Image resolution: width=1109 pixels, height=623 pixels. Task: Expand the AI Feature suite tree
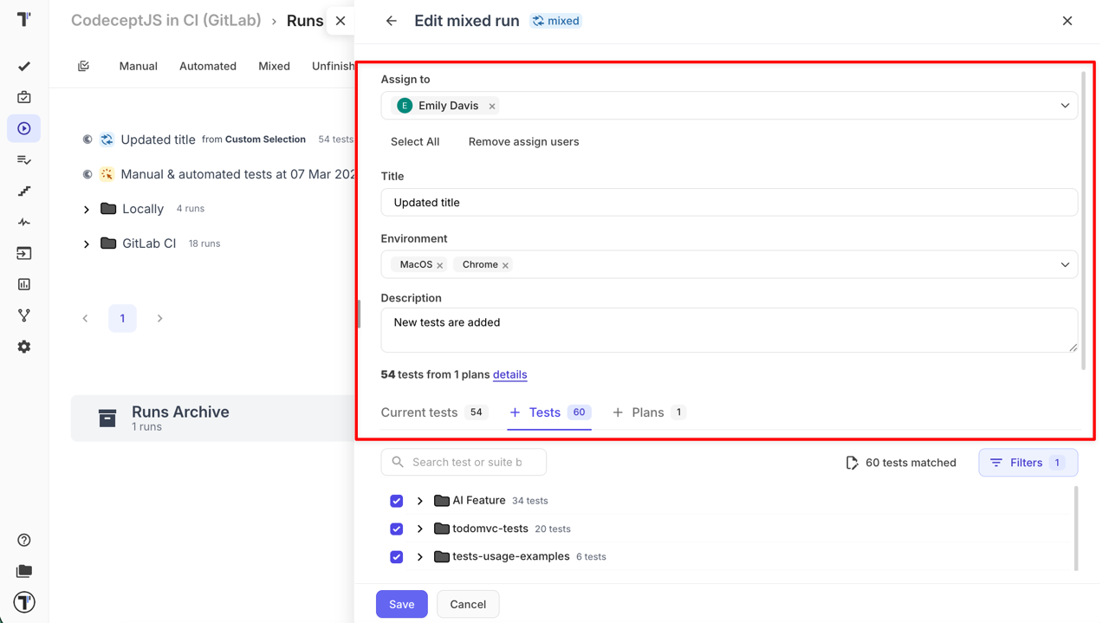[420, 501]
